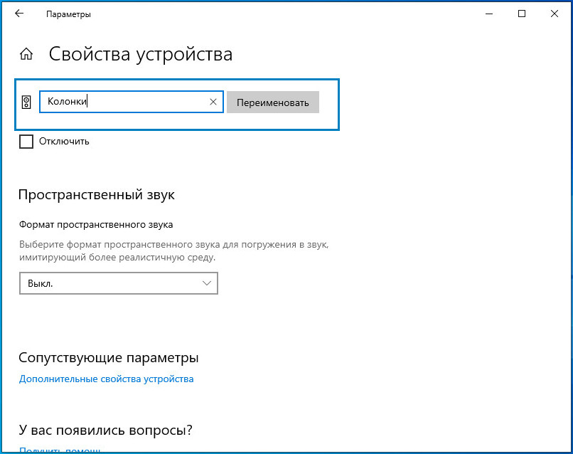Maximize the Параметры window

pos(523,14)
